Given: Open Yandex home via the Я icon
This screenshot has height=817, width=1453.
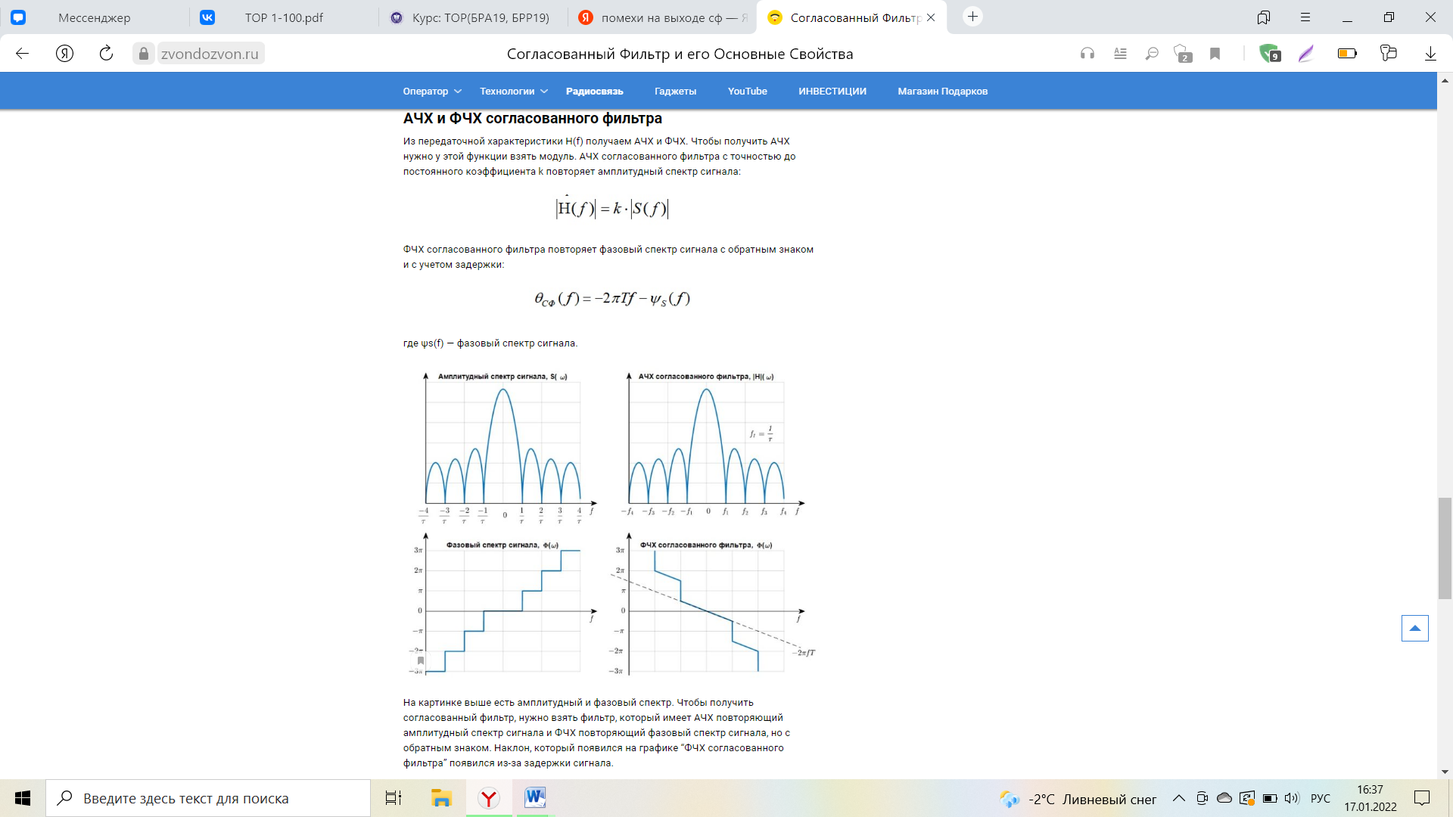Looking at the screenshot, I should [x=65, y=54].
